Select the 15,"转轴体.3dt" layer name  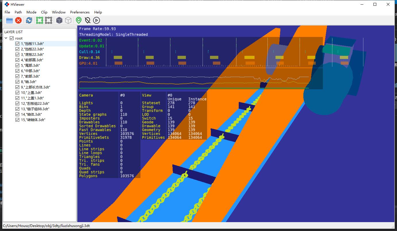click(33, 120)
